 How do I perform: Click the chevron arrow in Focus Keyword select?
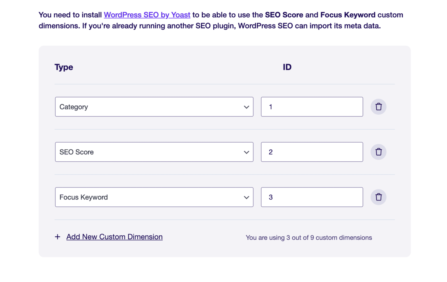click(246, 197)
